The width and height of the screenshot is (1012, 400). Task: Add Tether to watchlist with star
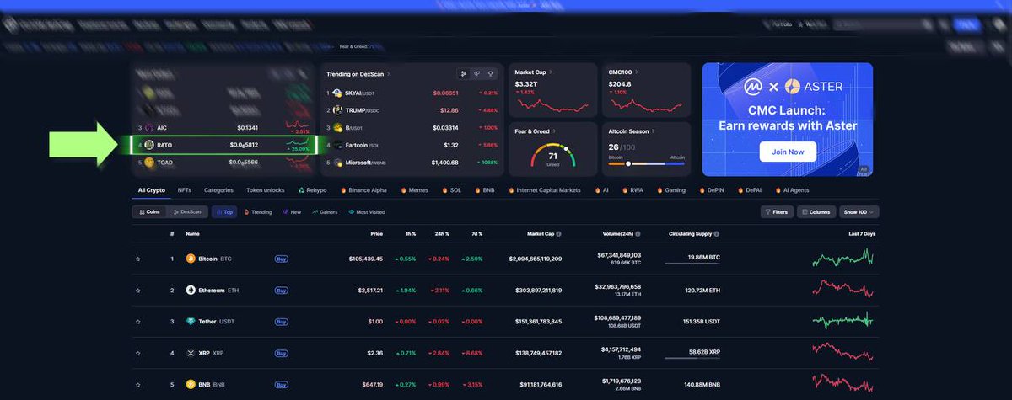pyautogui.click(x=138, y=322)
